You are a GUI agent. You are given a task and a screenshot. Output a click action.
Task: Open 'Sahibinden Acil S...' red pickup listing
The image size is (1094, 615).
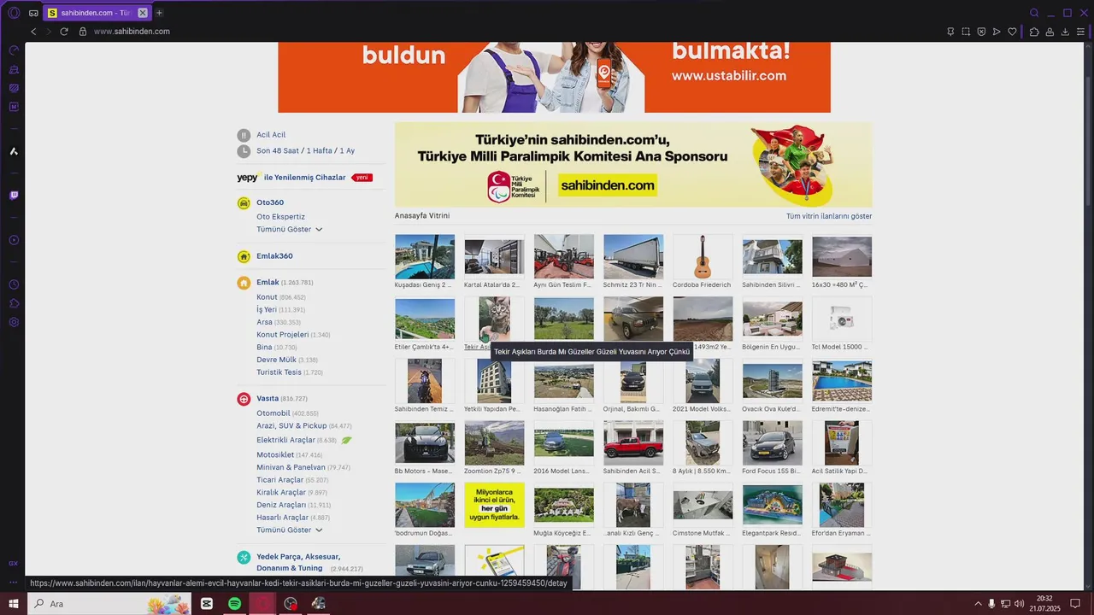pyautogui.click(x=633, y=442)
